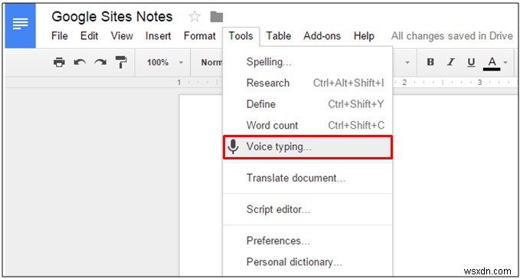
Task: Choose Define from Tools menu
Action: click(307, 104)
